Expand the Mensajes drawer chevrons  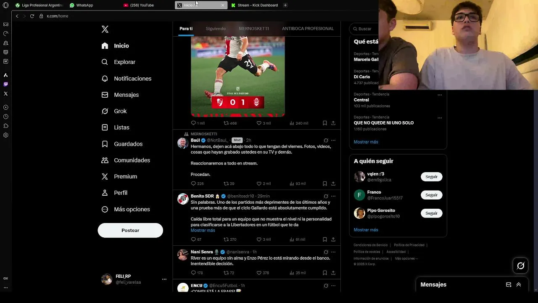[519, 284]
